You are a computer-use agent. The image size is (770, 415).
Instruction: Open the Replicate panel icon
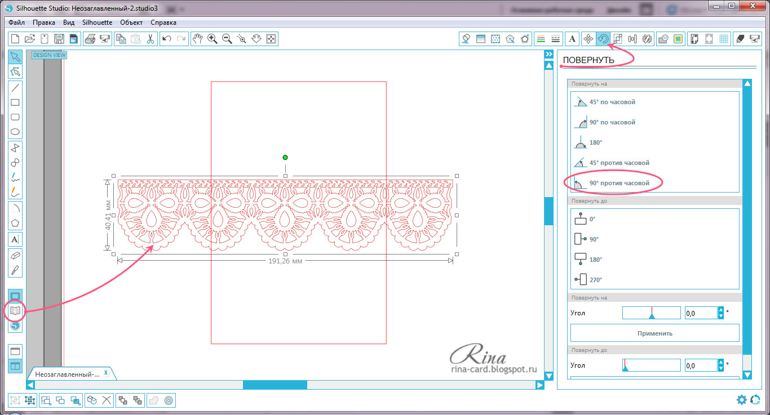647,39
